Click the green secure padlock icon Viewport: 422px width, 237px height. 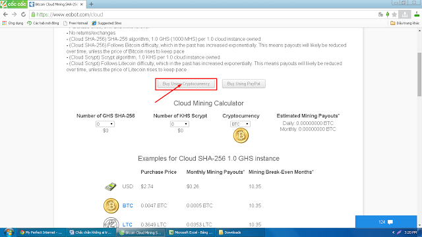[x=33, y=14]
